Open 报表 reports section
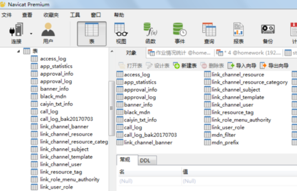 pyautogui.click(x=238, y=33)
